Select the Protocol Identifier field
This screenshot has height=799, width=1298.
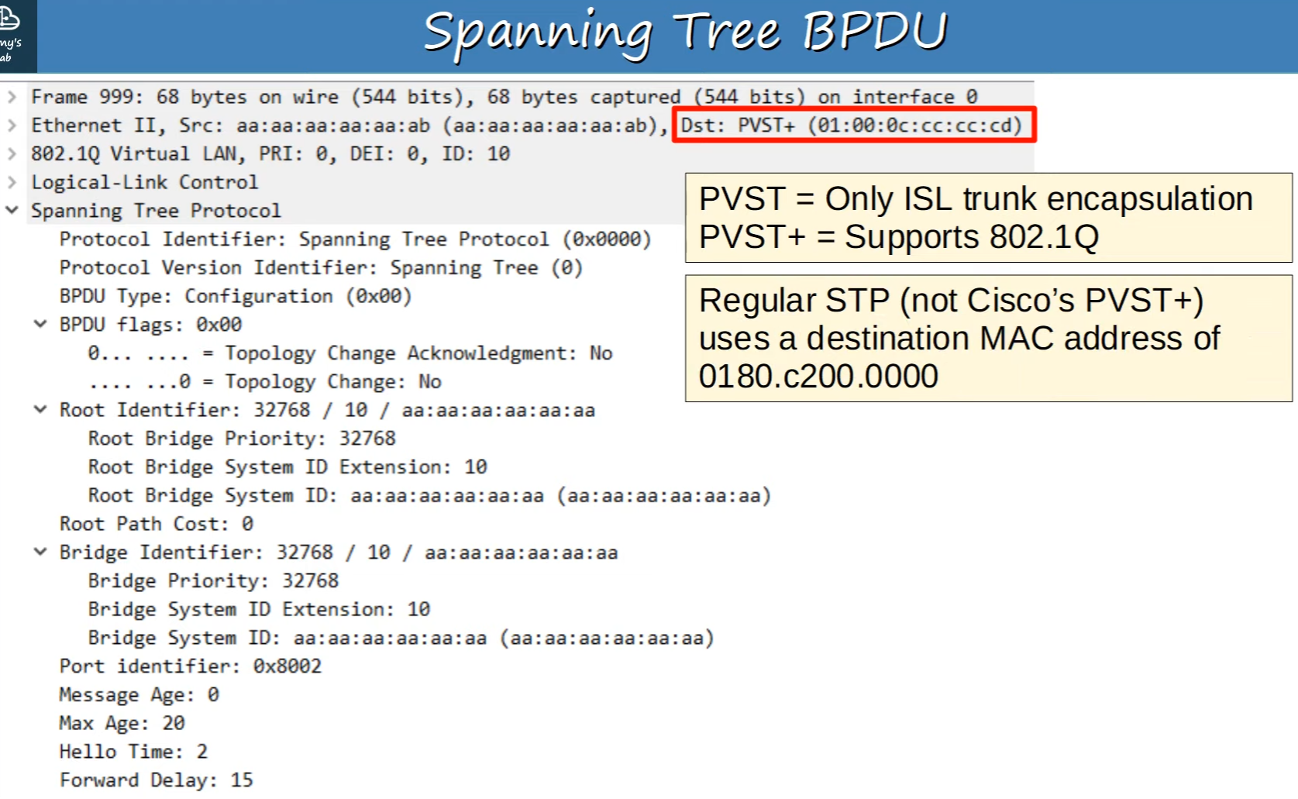(x=355, y=239)
